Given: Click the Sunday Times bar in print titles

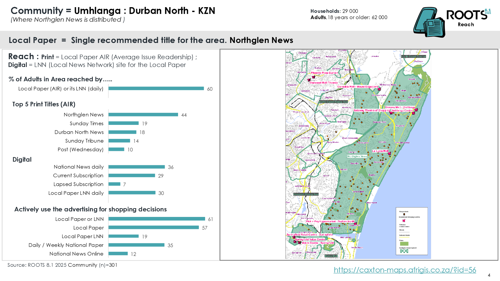Looking at the screenshot, I should (124, 123).
